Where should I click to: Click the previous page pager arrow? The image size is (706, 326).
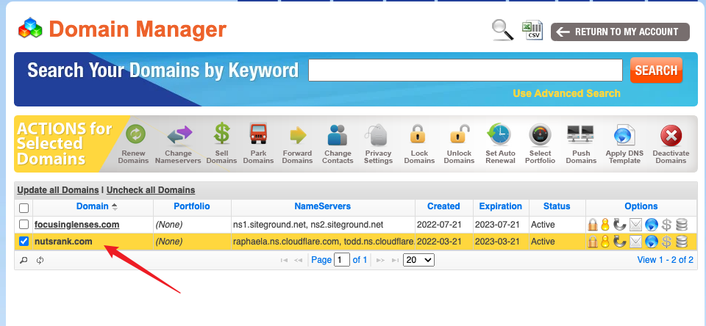tap(298, 260)
